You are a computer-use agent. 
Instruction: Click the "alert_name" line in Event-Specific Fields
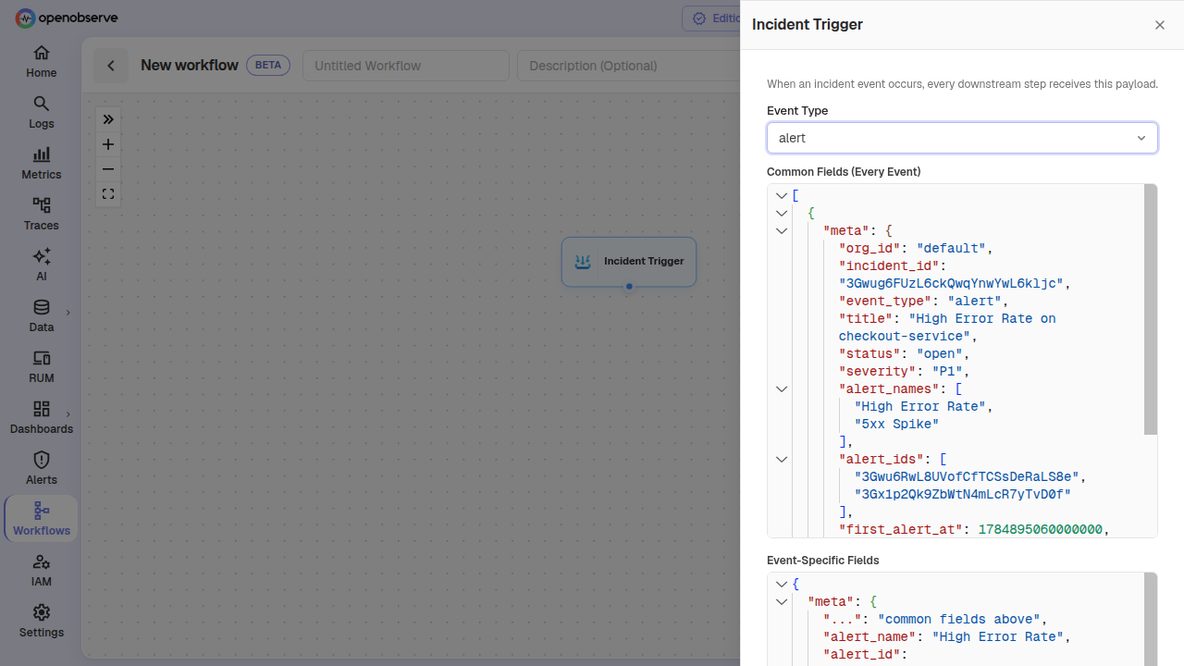tap(946, 637)
